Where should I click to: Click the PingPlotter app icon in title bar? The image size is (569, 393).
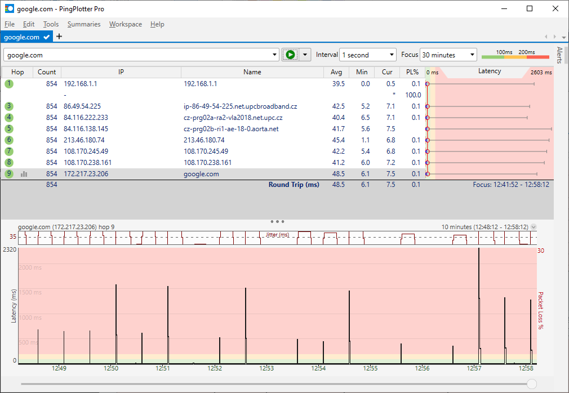(9, 8)
